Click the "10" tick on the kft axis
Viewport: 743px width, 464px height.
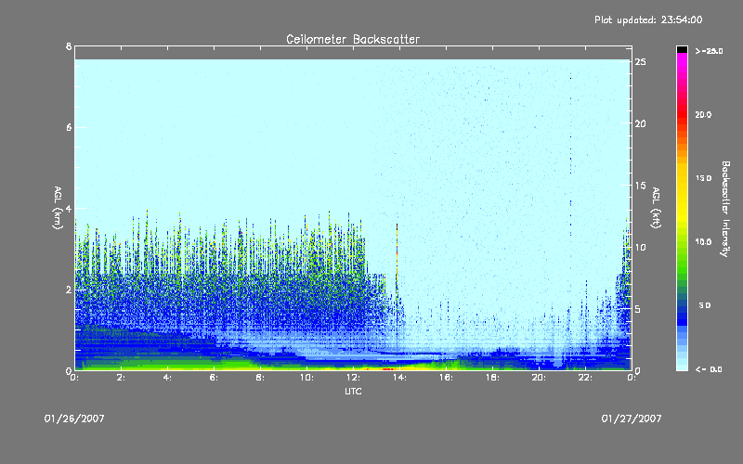[641, 247]
